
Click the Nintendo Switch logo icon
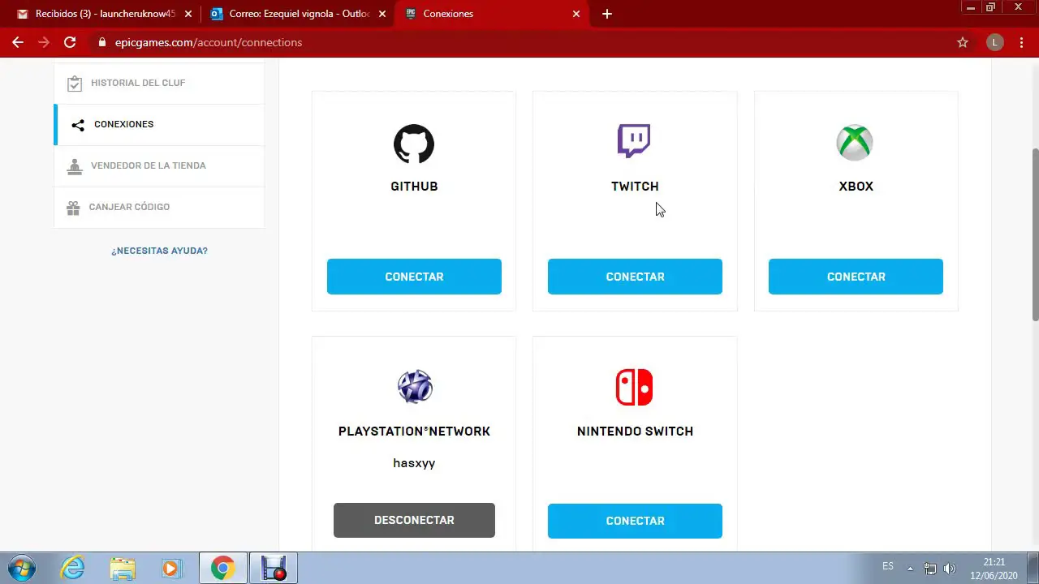[x=634, y=387]
